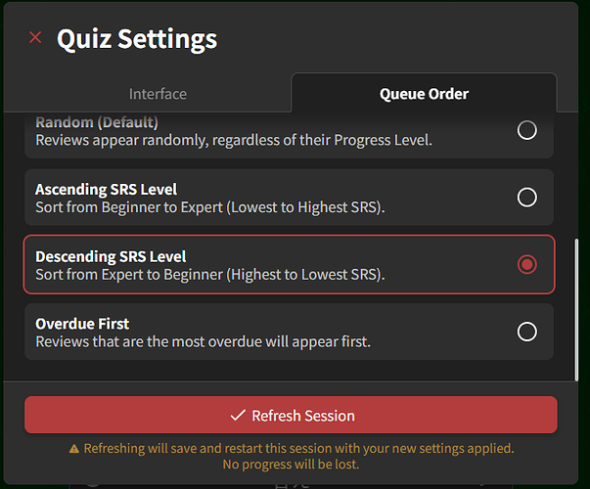Click the Ascending SRS Level option title

click(106, 189)
